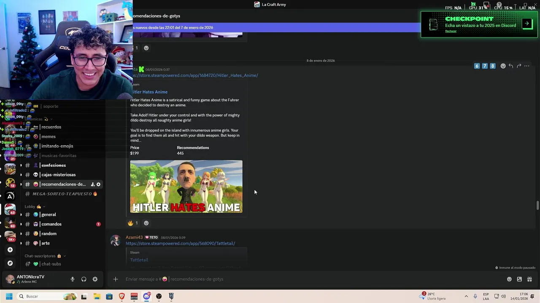Open the memes channel

(x=49, y=136)
